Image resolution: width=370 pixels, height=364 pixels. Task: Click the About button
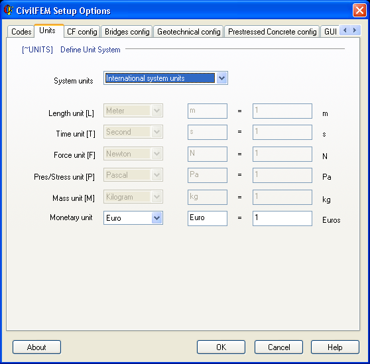coord(36,347)
